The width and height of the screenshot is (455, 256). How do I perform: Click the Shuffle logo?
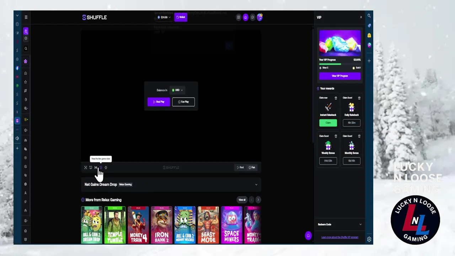point(95,17)
